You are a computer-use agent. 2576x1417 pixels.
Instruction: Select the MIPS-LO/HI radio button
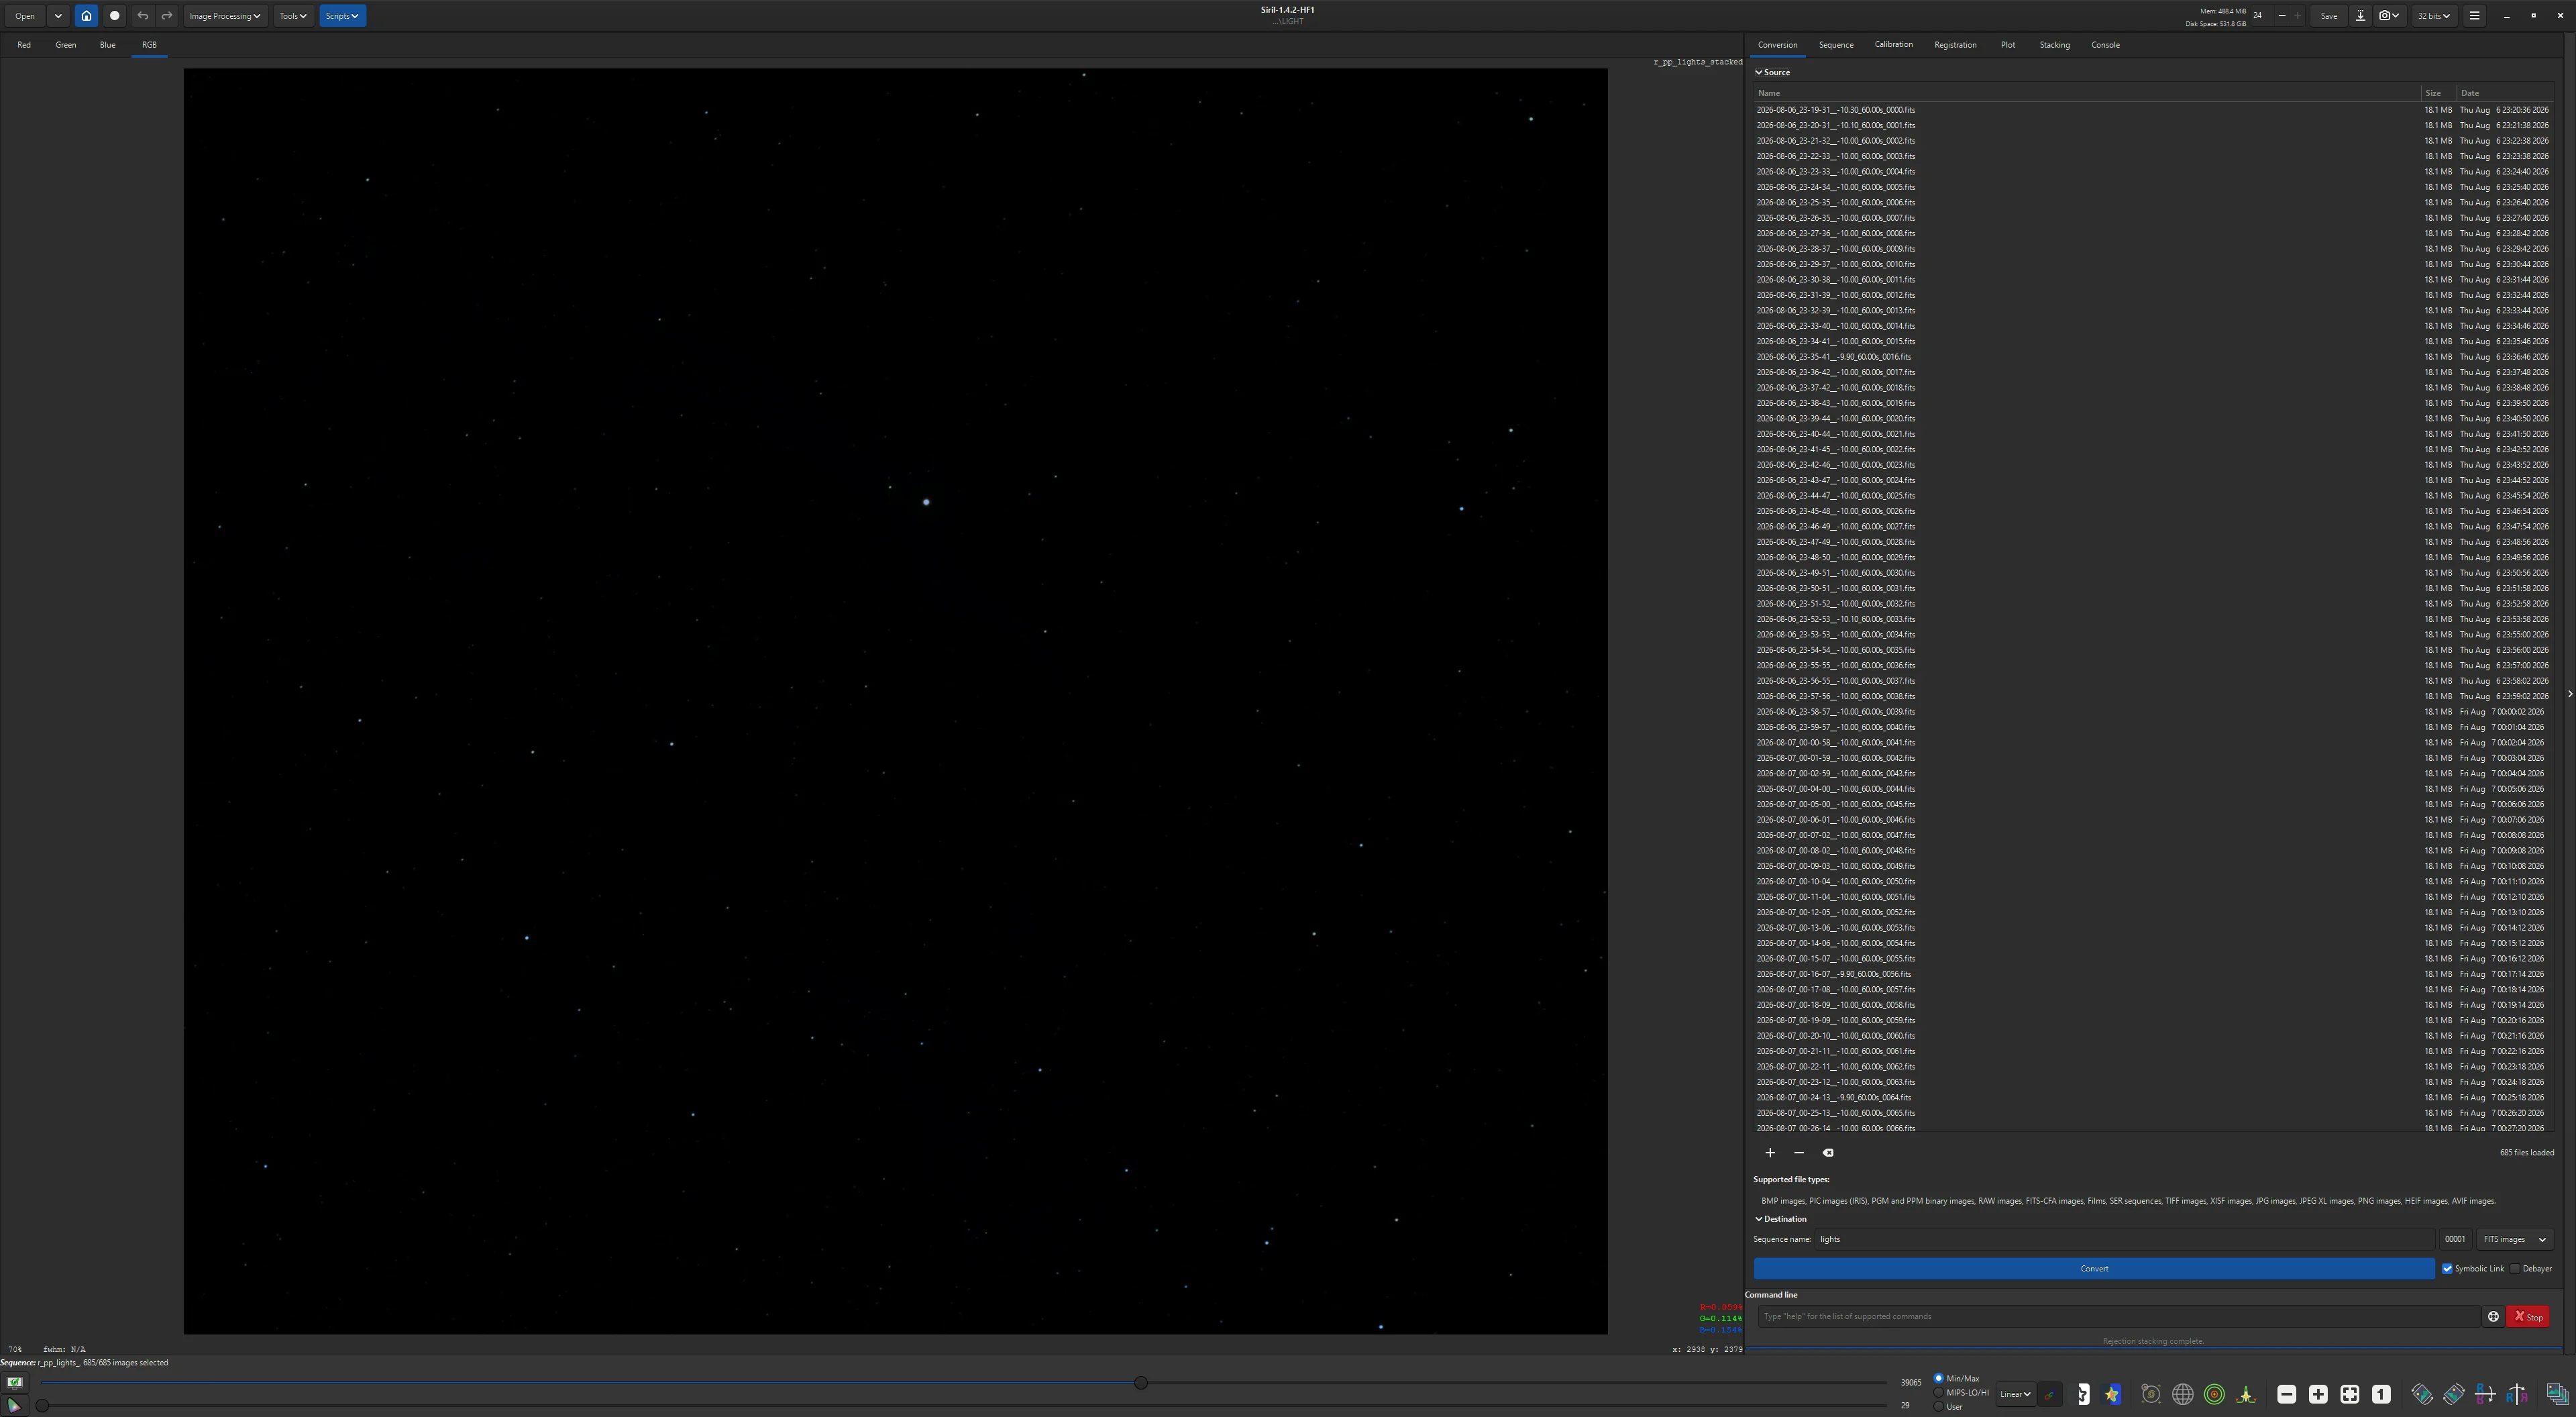point(1938,1392)
